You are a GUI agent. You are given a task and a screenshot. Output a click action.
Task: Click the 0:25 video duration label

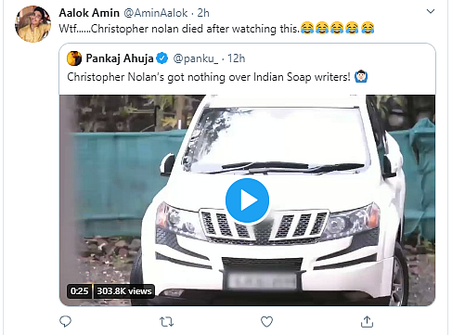[x=79, y=291]
